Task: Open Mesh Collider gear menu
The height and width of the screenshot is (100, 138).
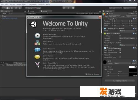Action: pyautogui.click(x=136, y=33)
